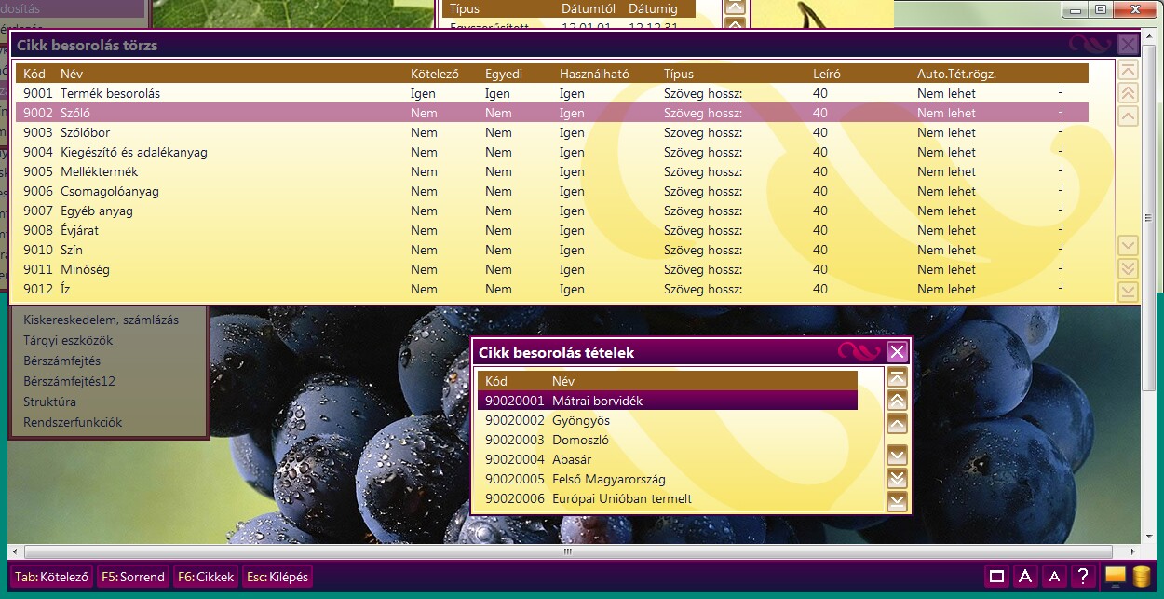Move up one row in Cikk besorolás tételek
The width and height of the screenshot is (1164, 599).
(x=897, y=425)
